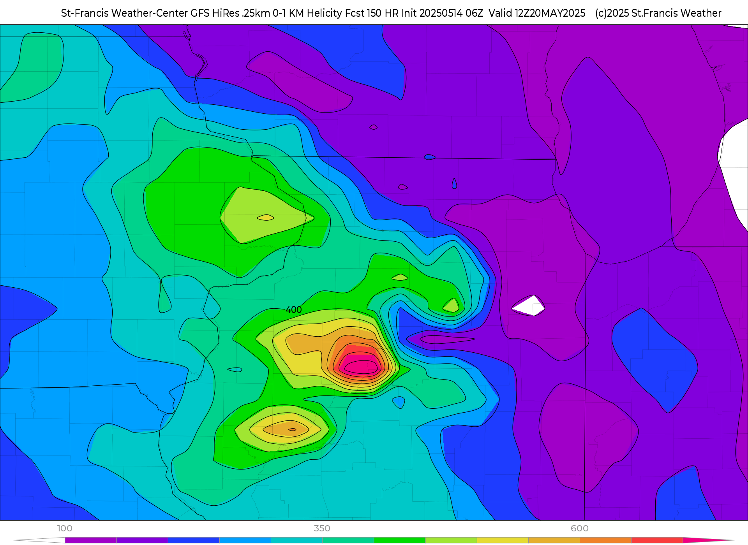Click the colorbar label "100"
Image resolution: width=748 pixels, height=545 pixels.
[65, 528]
